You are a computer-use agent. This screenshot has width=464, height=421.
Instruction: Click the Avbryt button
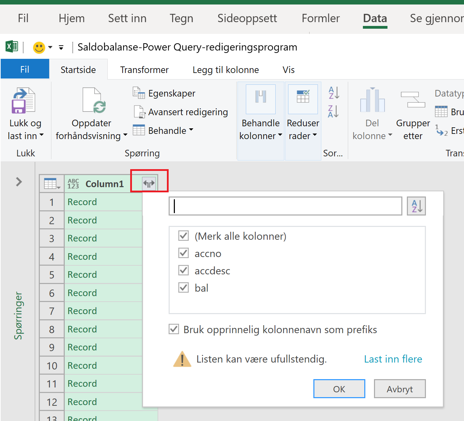click(400, 389)
